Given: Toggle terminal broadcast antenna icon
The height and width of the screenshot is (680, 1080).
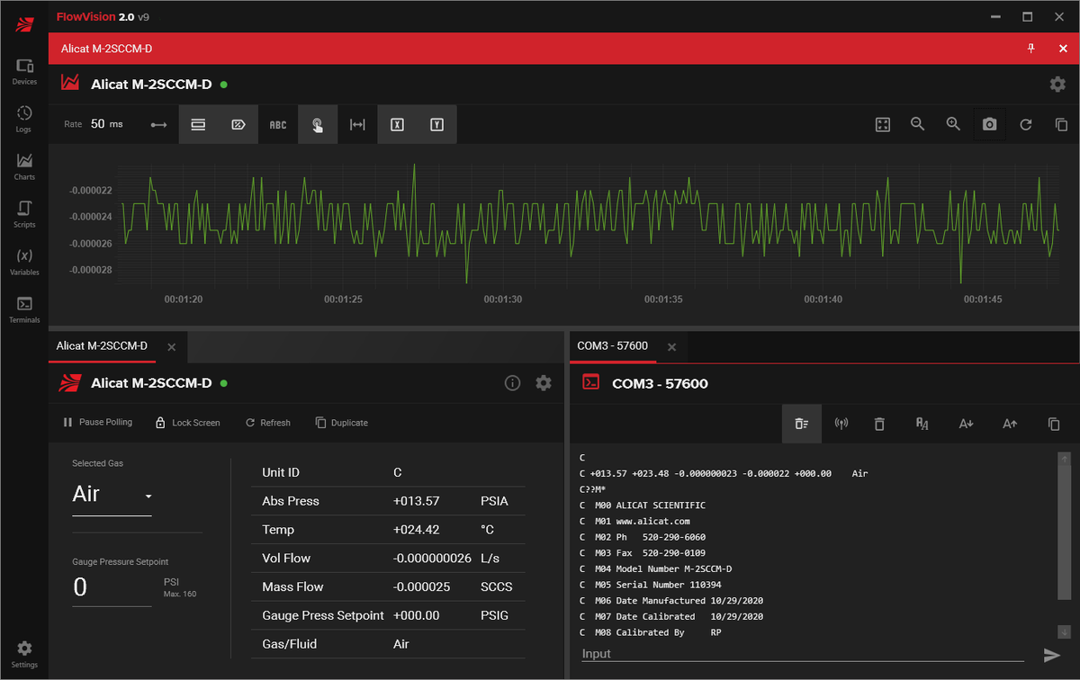Looking at the screenshot, I should [841, 424].
